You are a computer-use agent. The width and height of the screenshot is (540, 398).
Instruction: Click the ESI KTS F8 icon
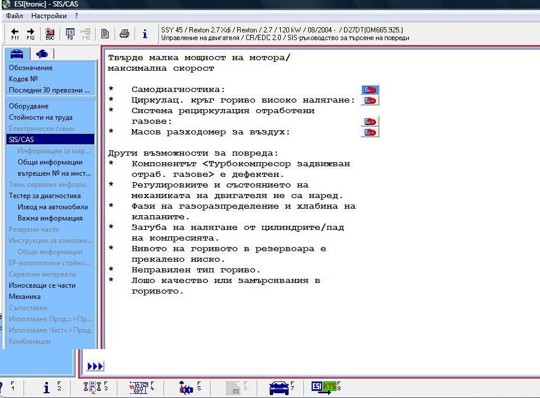tap(324, 387)
